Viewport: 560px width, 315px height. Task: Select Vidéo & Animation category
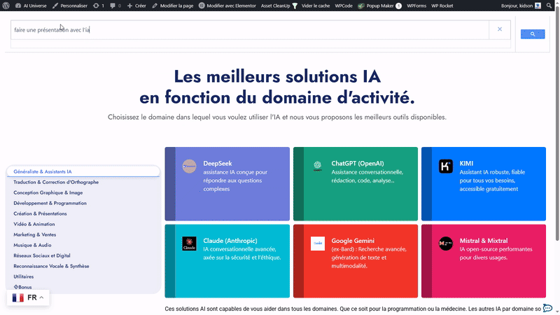pyautogui.click(x=34, y=224)
